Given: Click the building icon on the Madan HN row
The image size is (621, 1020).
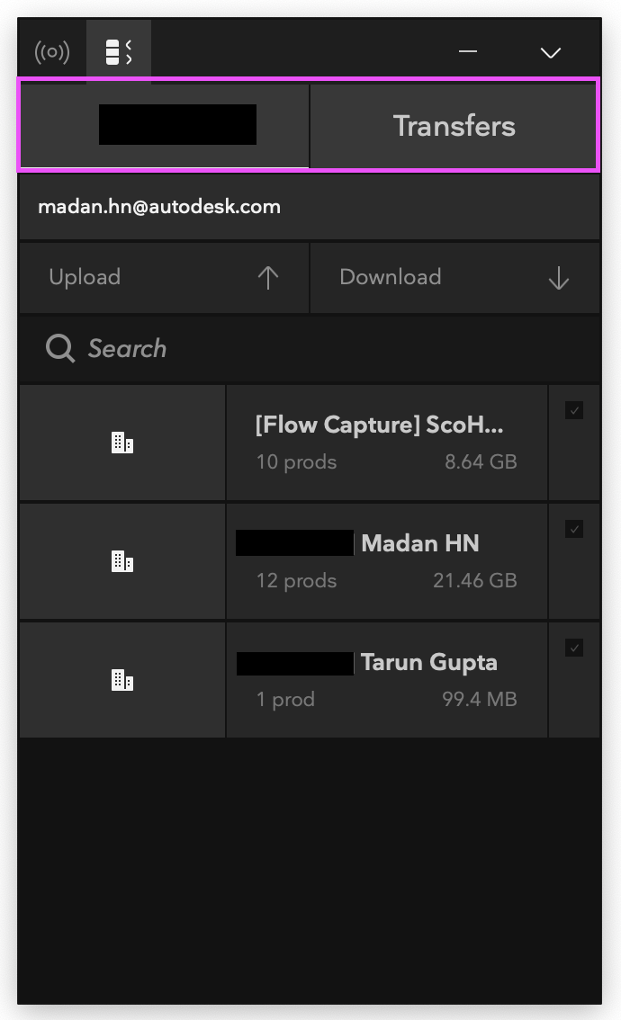Looking at the screenshot, I should click(121, 560).
